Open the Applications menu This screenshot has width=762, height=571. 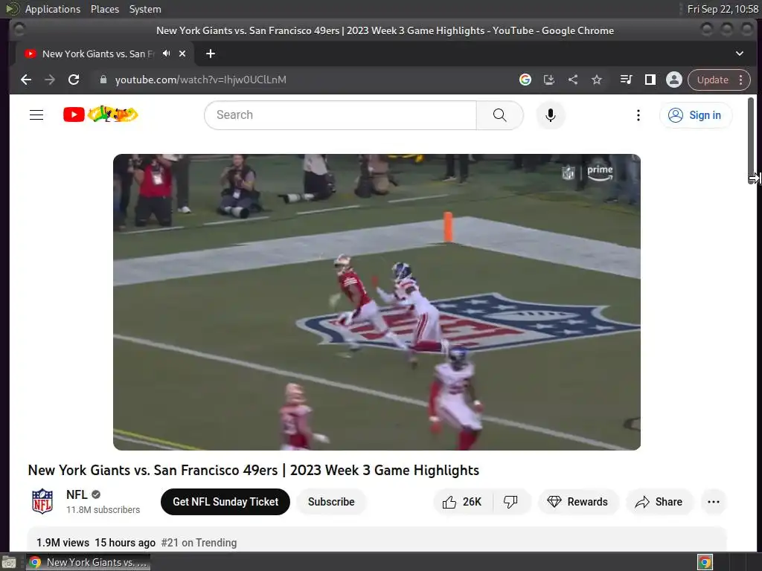(53, 9)
